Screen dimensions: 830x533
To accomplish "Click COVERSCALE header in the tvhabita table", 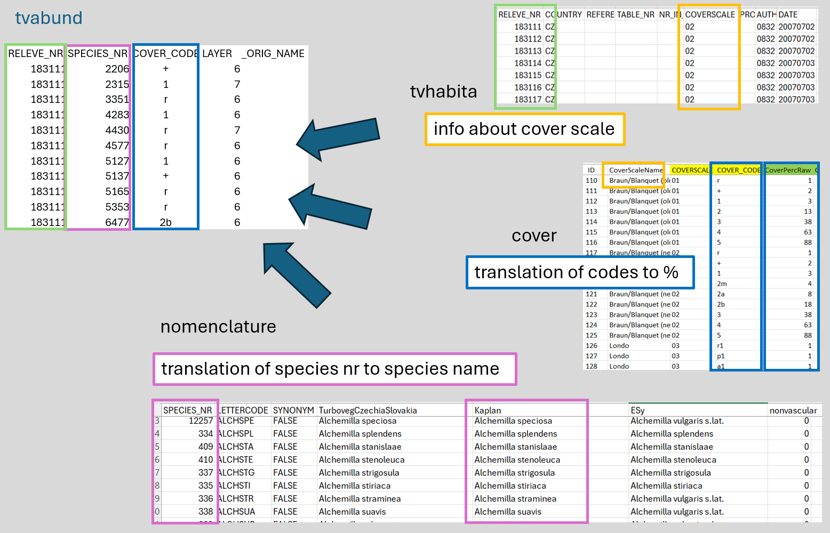I will click(x=709, y=14).
